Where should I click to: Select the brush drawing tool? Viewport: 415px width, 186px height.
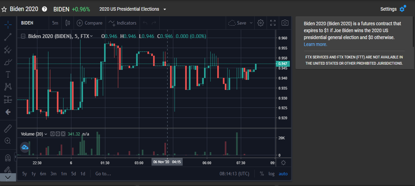pos(8,62)
